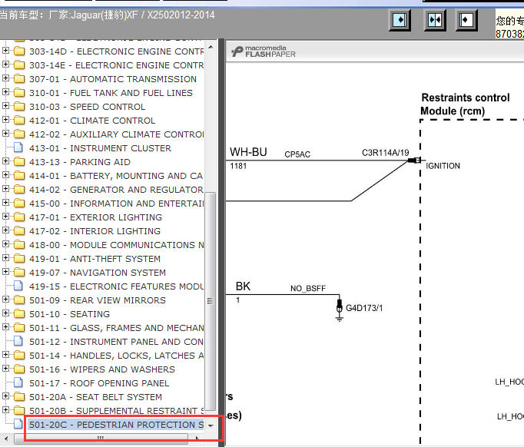Image resolution: width=524 pixels, height=447 pixels.
Task: Select 501-20C Pedestrian Protection item
Action: pos(116,425)
